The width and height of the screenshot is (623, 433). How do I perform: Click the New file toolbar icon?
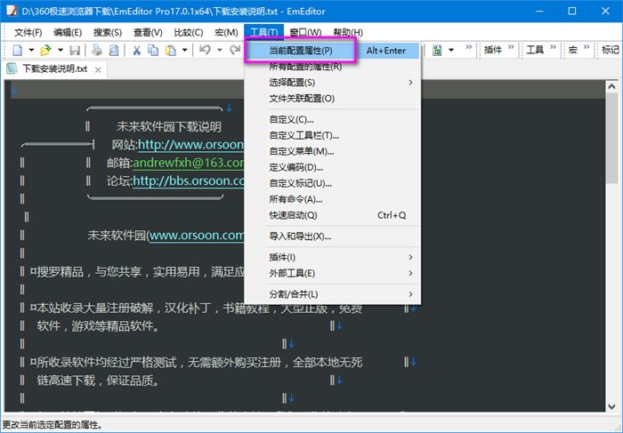pyautogui.click(x=18, y=51)
